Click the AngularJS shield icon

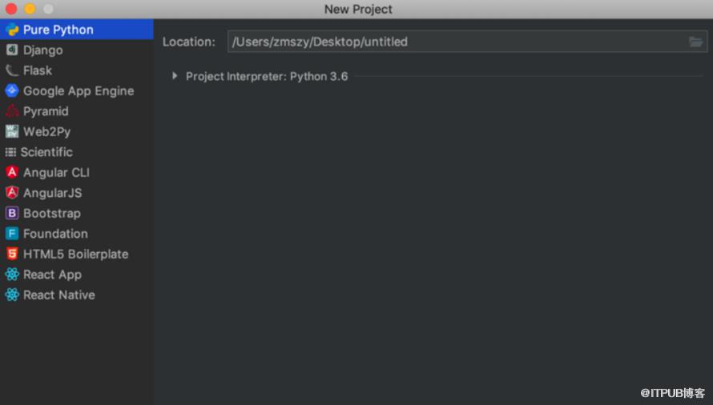pyautogui.click(x=12, y=193)
